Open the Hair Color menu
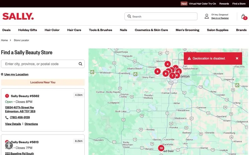 pyautogui.click(x=52, y=30)
